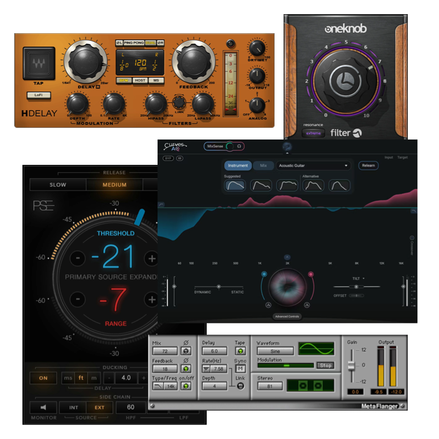Click the TILT slider handle
The image size is (439, 439).
356,287
